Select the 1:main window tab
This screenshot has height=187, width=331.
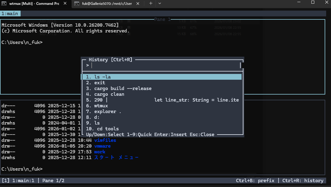coord(10,14)
